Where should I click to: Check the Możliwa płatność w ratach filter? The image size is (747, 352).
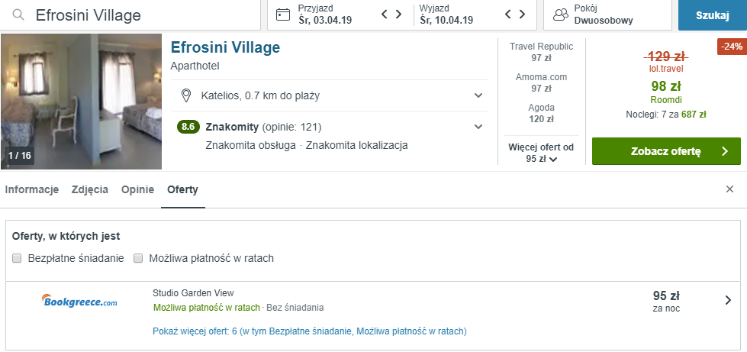tap(138, 258)
